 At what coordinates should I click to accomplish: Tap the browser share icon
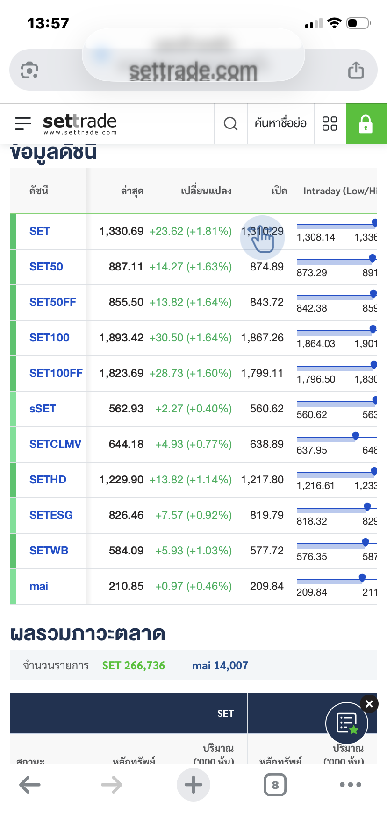pos(356,71)
